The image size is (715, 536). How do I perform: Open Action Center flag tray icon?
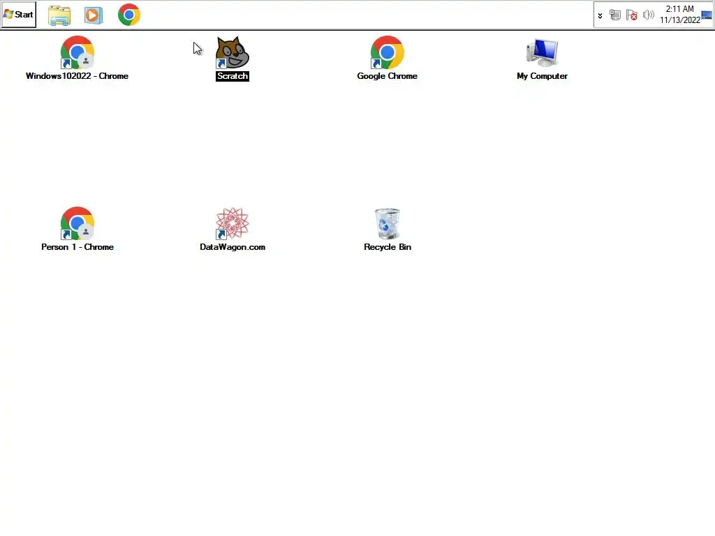[x=631, y=15]
